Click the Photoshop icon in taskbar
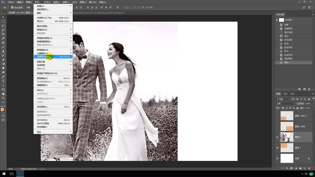 point(20,174)
